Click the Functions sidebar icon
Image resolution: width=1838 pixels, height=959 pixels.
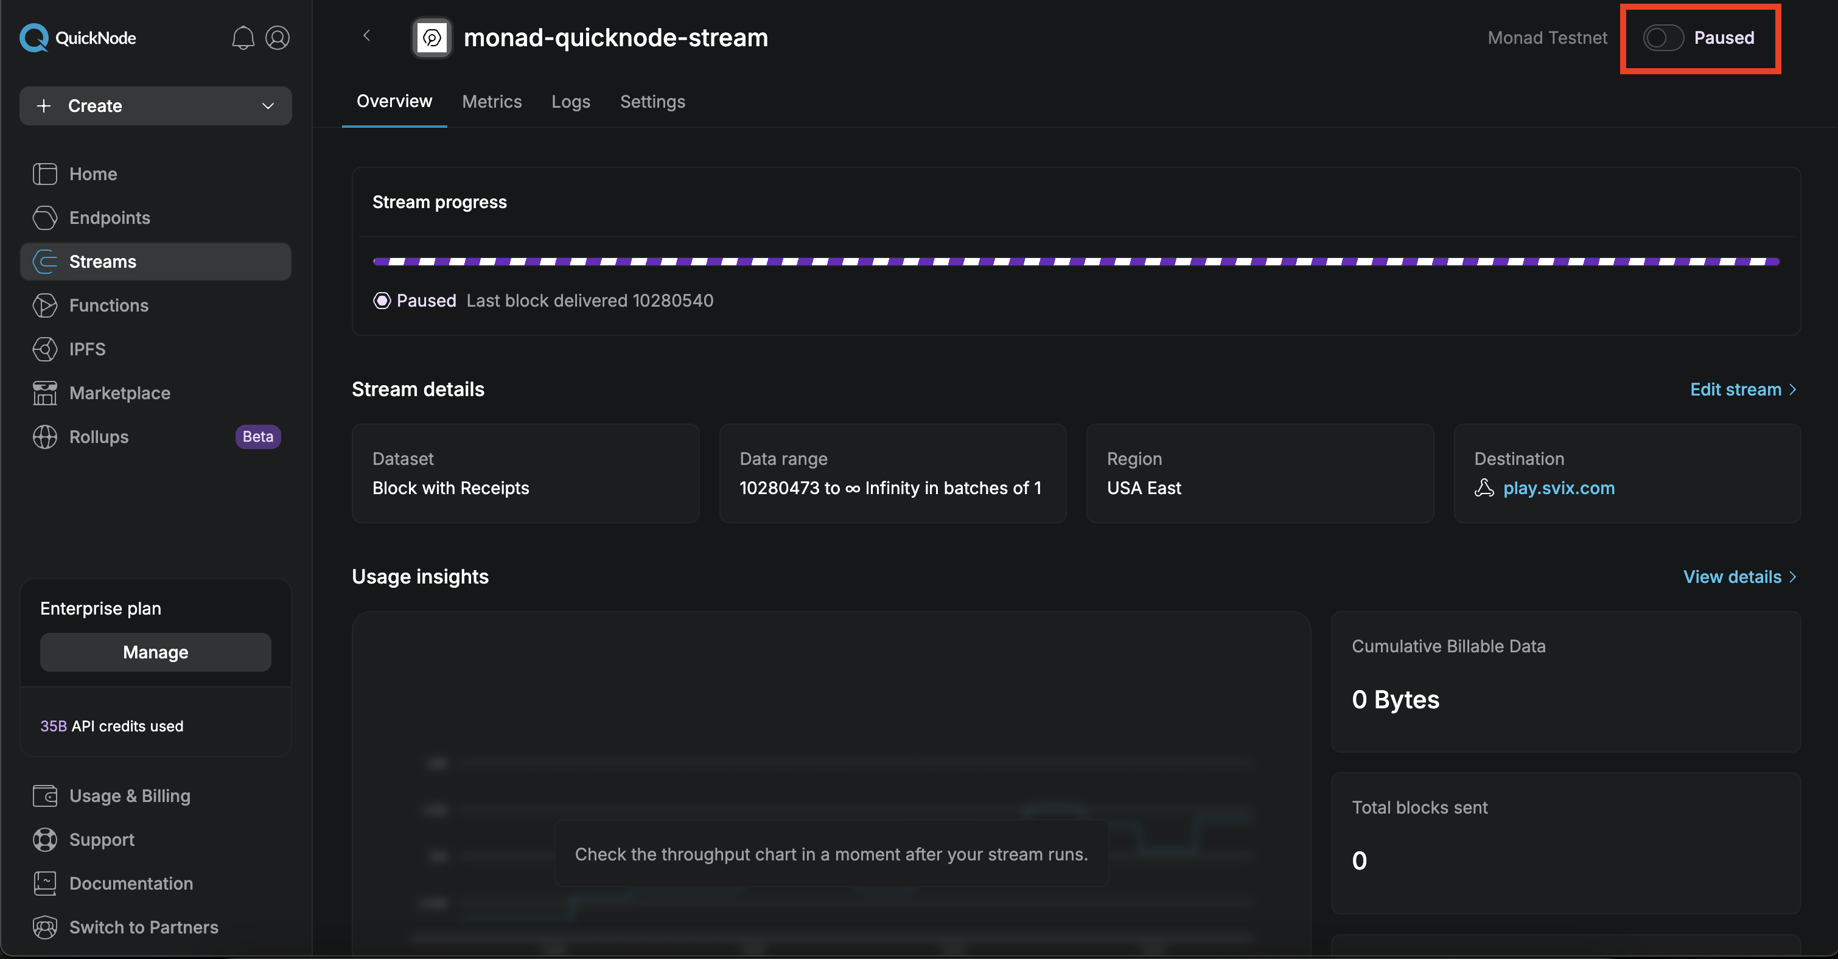tap(45, 305)
